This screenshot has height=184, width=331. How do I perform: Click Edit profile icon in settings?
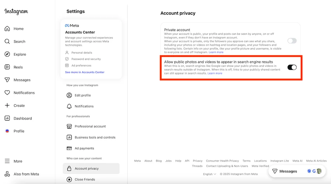(69, 95)
